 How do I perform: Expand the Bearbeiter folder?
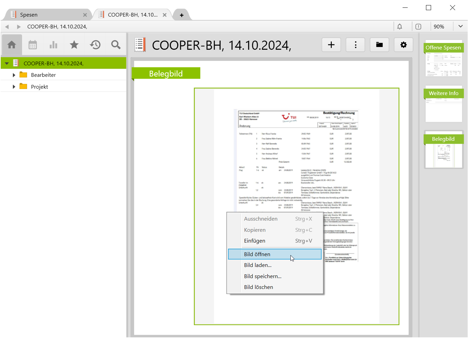click(14, 75)
